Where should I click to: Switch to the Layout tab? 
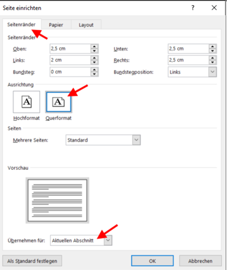[86, 25]
